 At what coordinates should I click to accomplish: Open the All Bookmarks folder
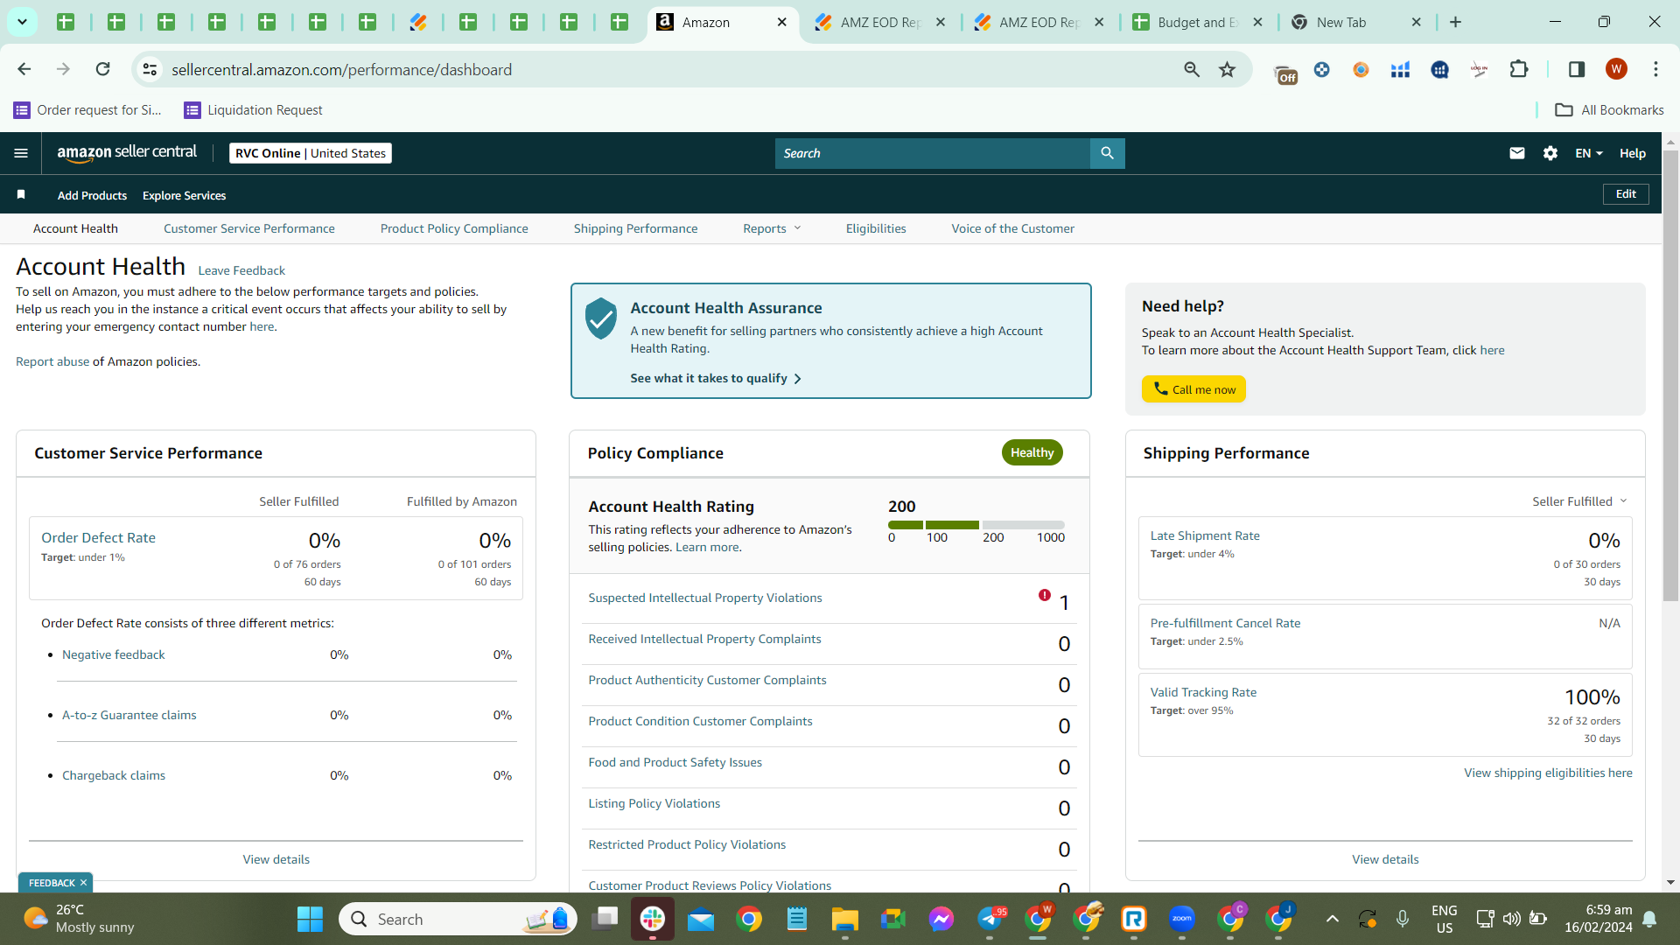pos(1609,109)
